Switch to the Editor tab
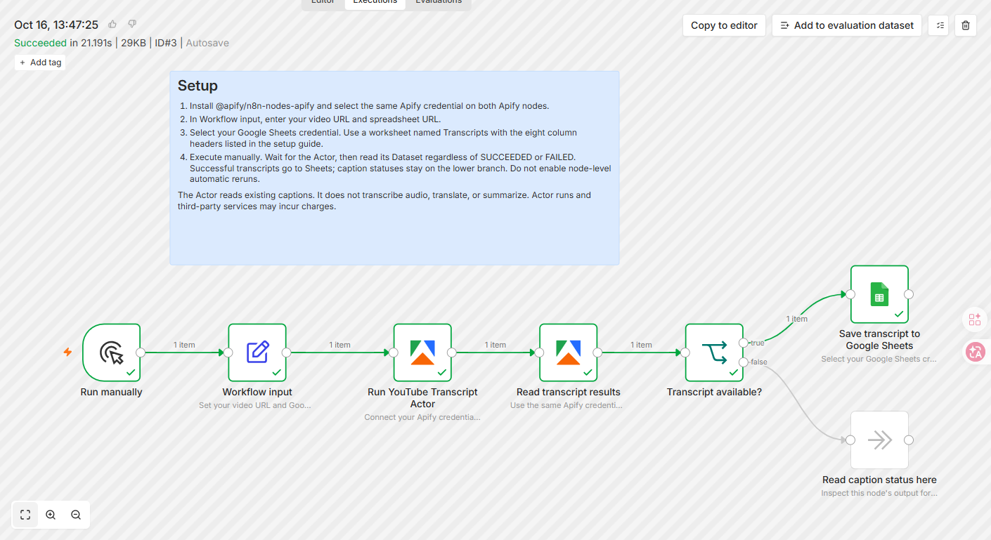This screenshot has height=540, width=991. click(323, 2)
